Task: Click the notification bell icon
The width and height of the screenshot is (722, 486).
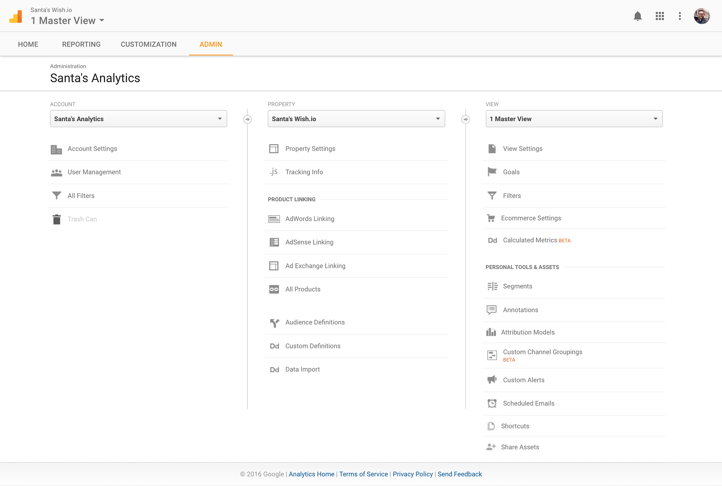Action: coord(637,16)
